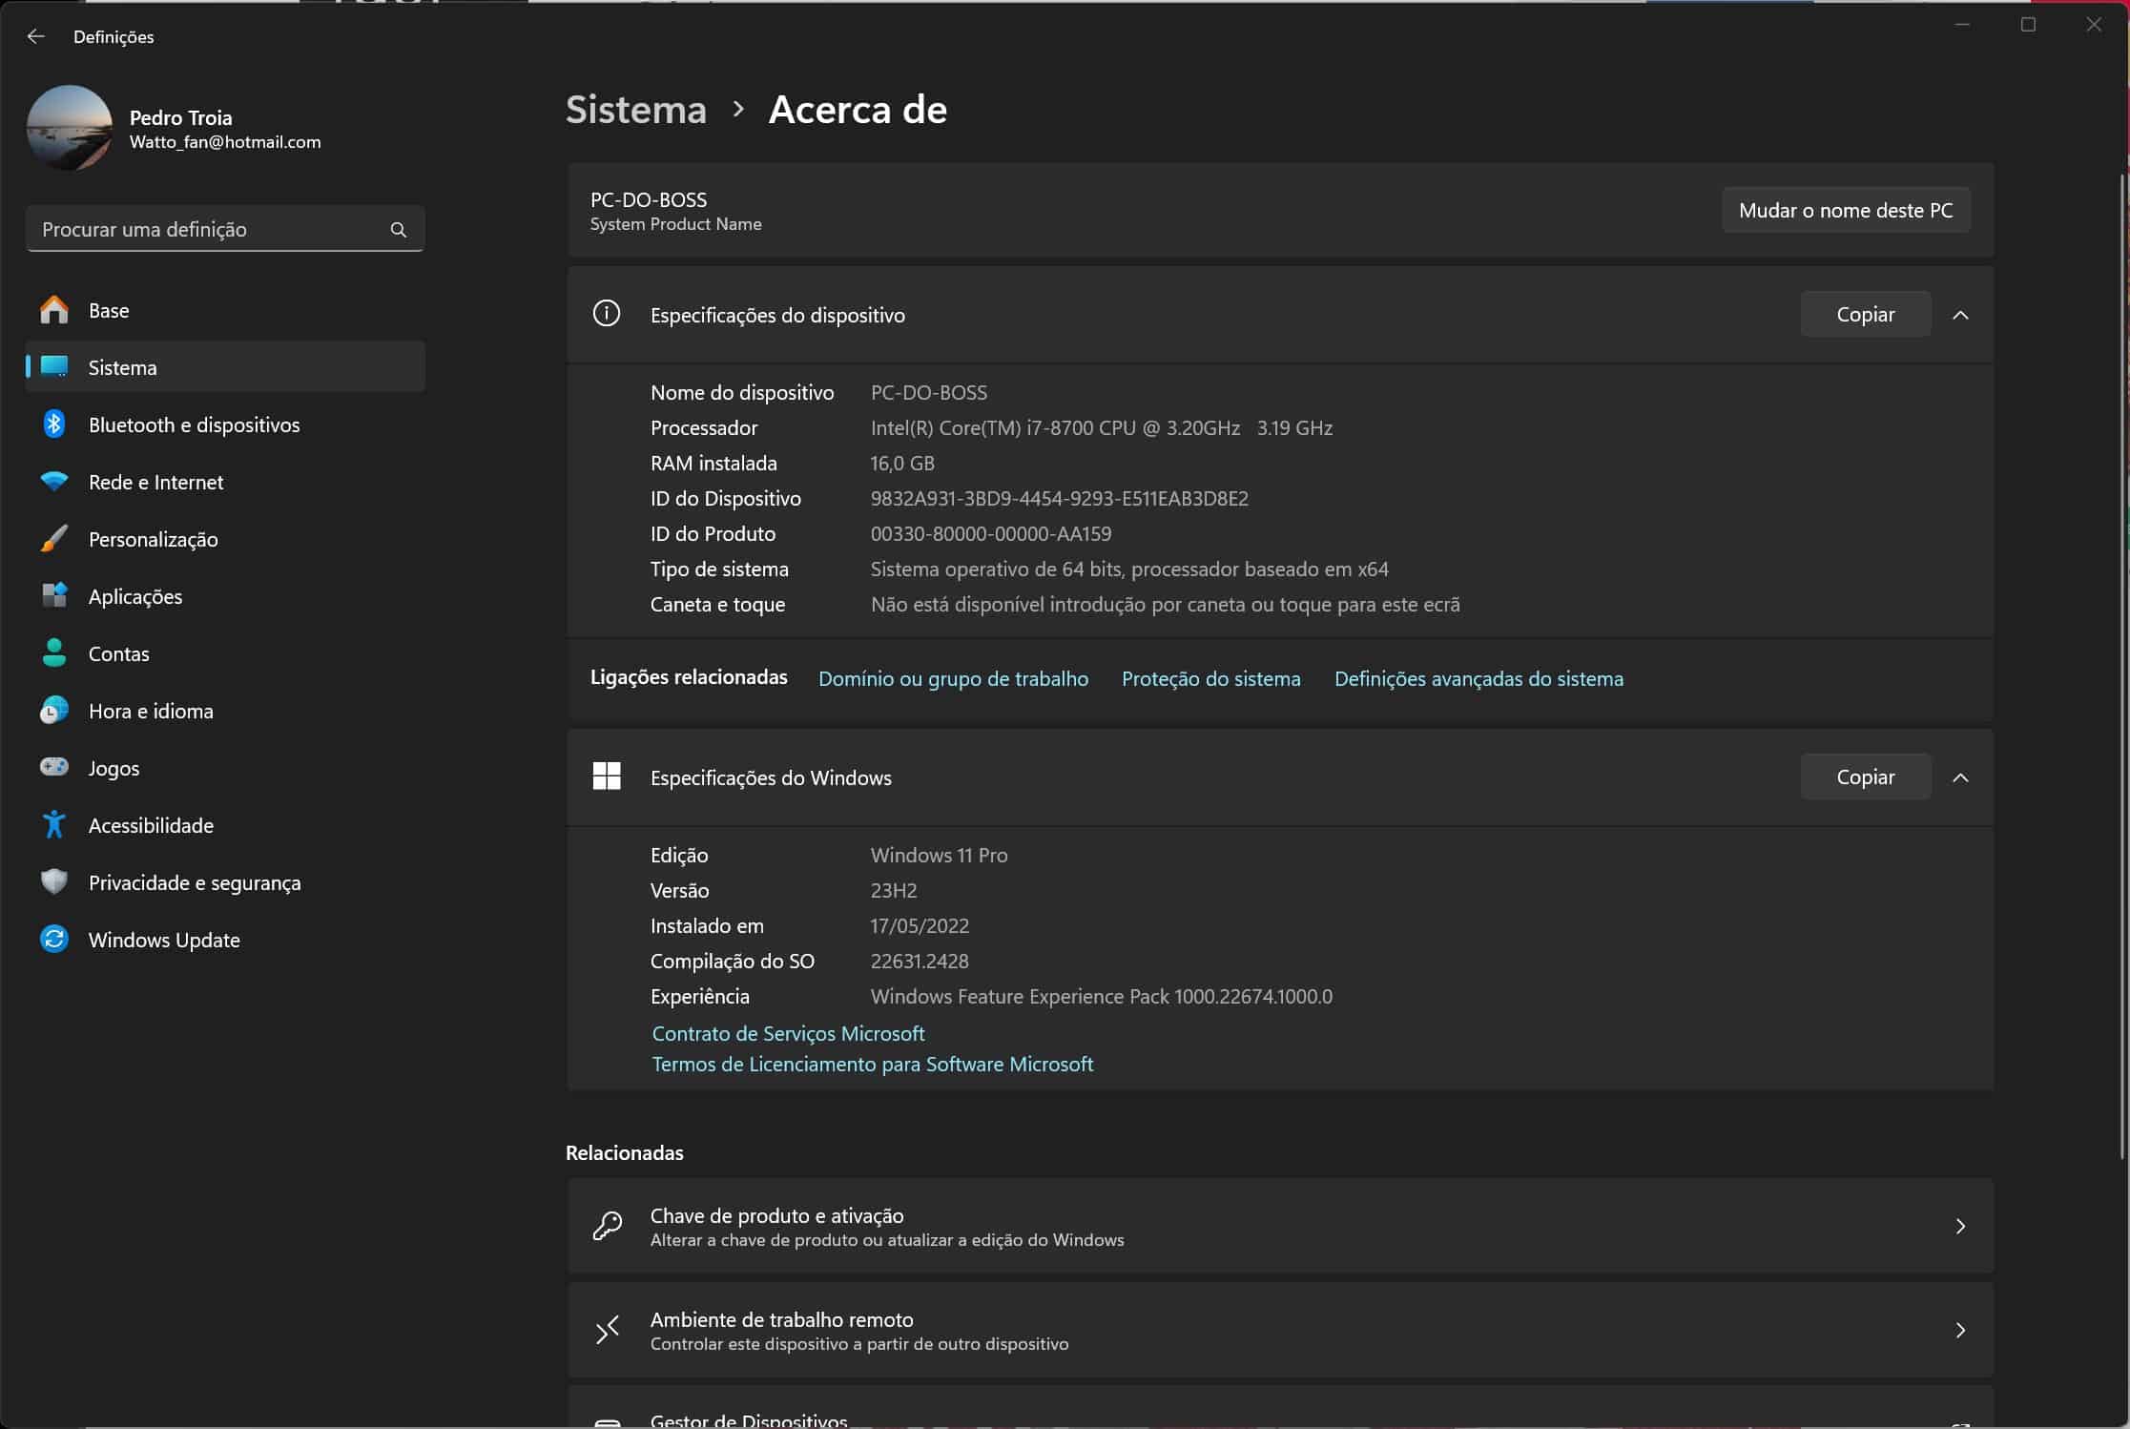The image size is (2130, 1429).
Task: Click the Procurar uma definição field
Action: tap(205, 230)
